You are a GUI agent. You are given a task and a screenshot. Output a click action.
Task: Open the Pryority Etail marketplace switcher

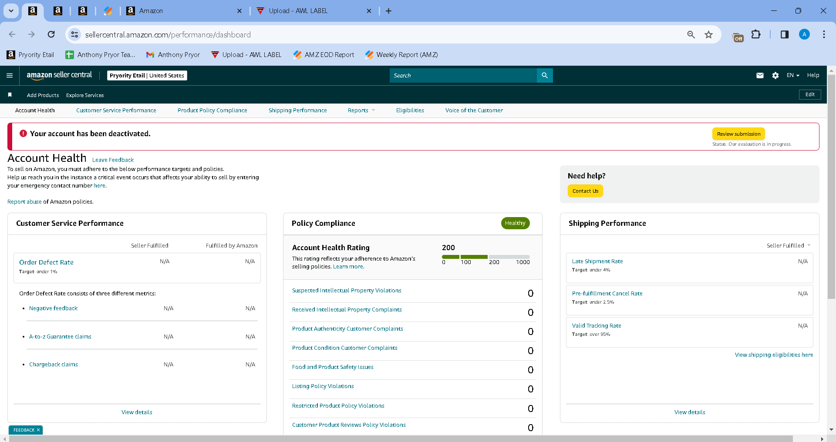[147, 75]
